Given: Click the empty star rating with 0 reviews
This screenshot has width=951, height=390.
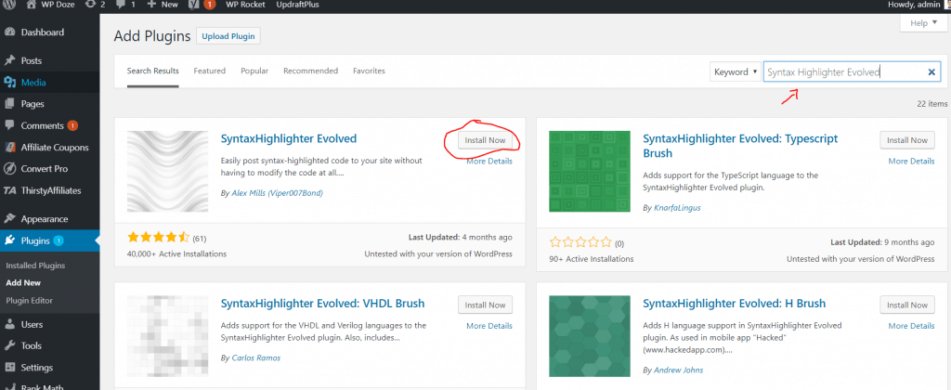Looking at the screenshot, I should point(581,243).
